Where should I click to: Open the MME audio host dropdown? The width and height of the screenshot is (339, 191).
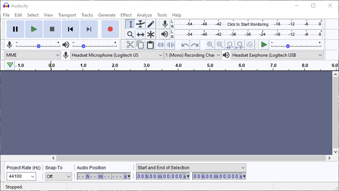(x=33, y=55)
